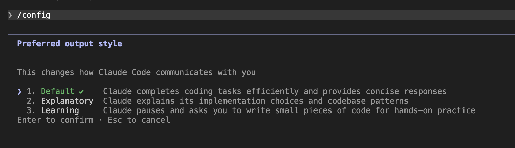
Task: Click the Explanatory description about codebase patterns
Action: click(x=255, y=101)
